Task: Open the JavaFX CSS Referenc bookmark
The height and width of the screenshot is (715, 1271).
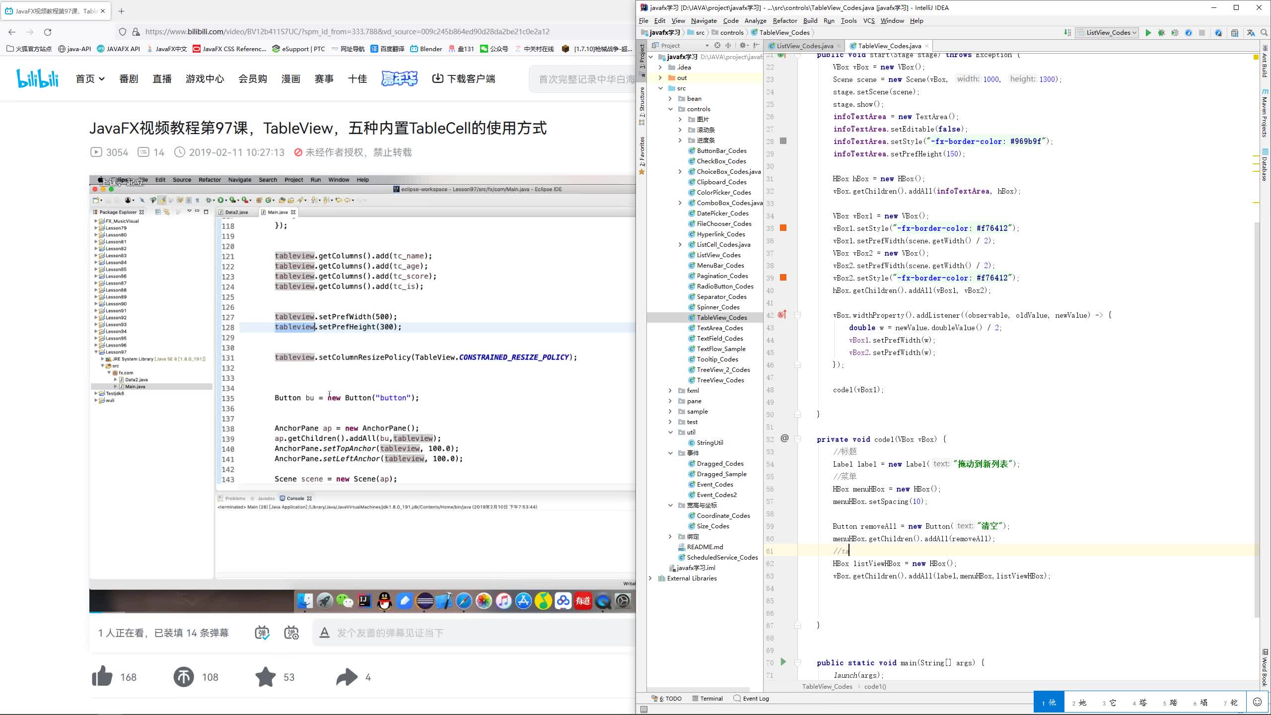Action: point(231,49)
